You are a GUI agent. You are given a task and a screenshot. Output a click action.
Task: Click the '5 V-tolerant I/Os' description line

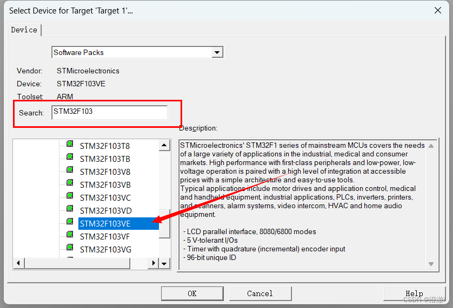210,240
